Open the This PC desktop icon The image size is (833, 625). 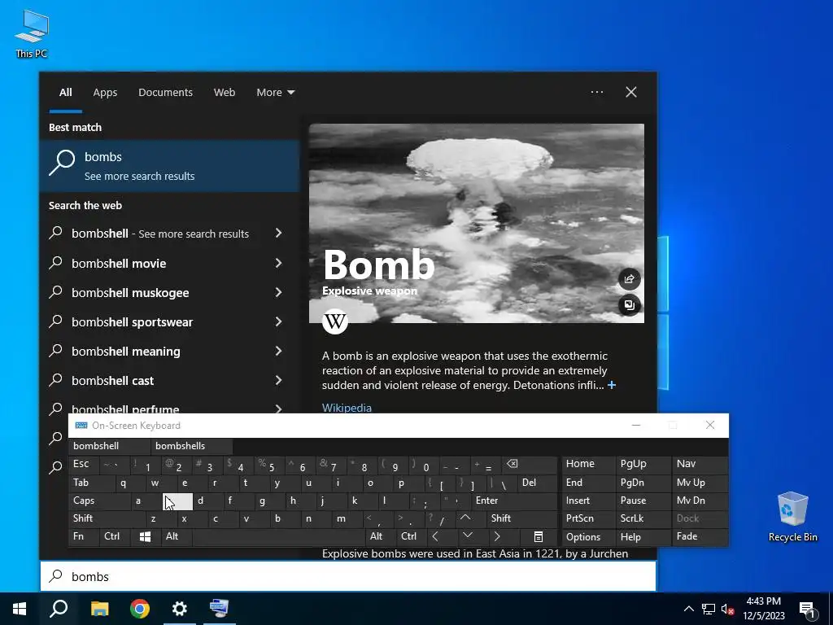click(32, 34)
